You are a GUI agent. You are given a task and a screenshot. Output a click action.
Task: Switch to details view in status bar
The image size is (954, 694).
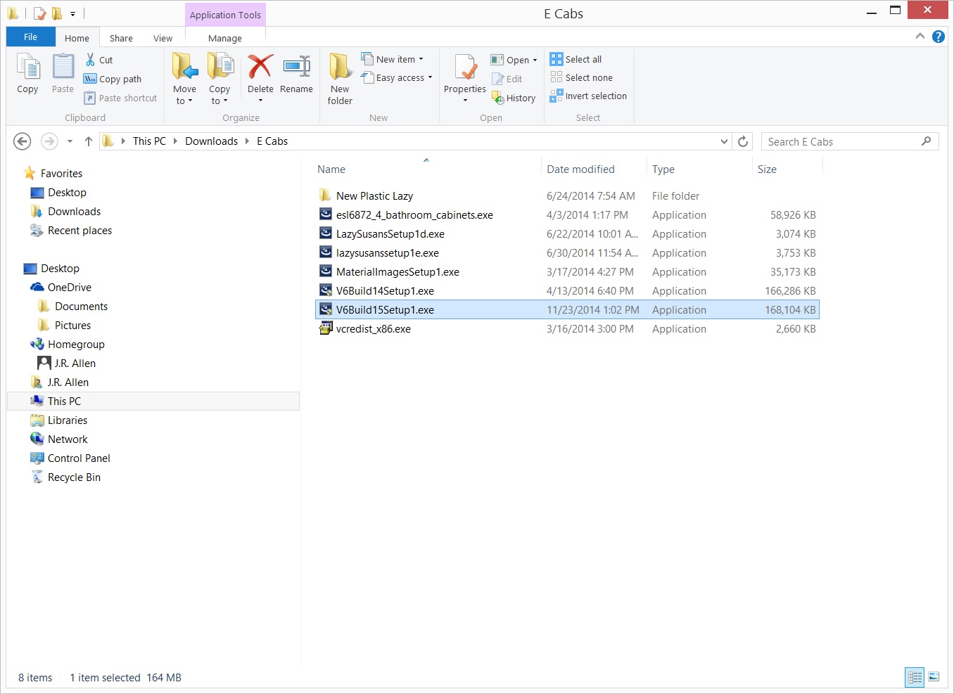point(915,677)
